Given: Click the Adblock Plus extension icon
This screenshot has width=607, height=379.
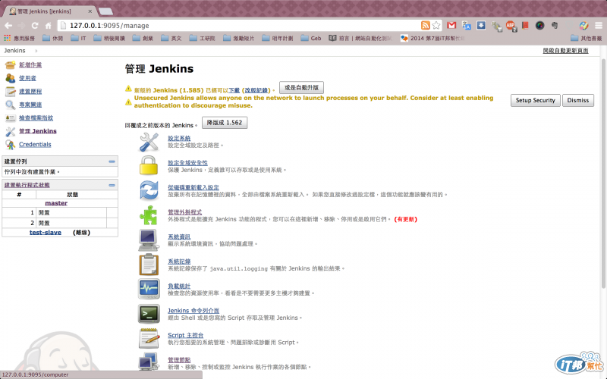Looking at the screenshot, I should pos(511,26).
